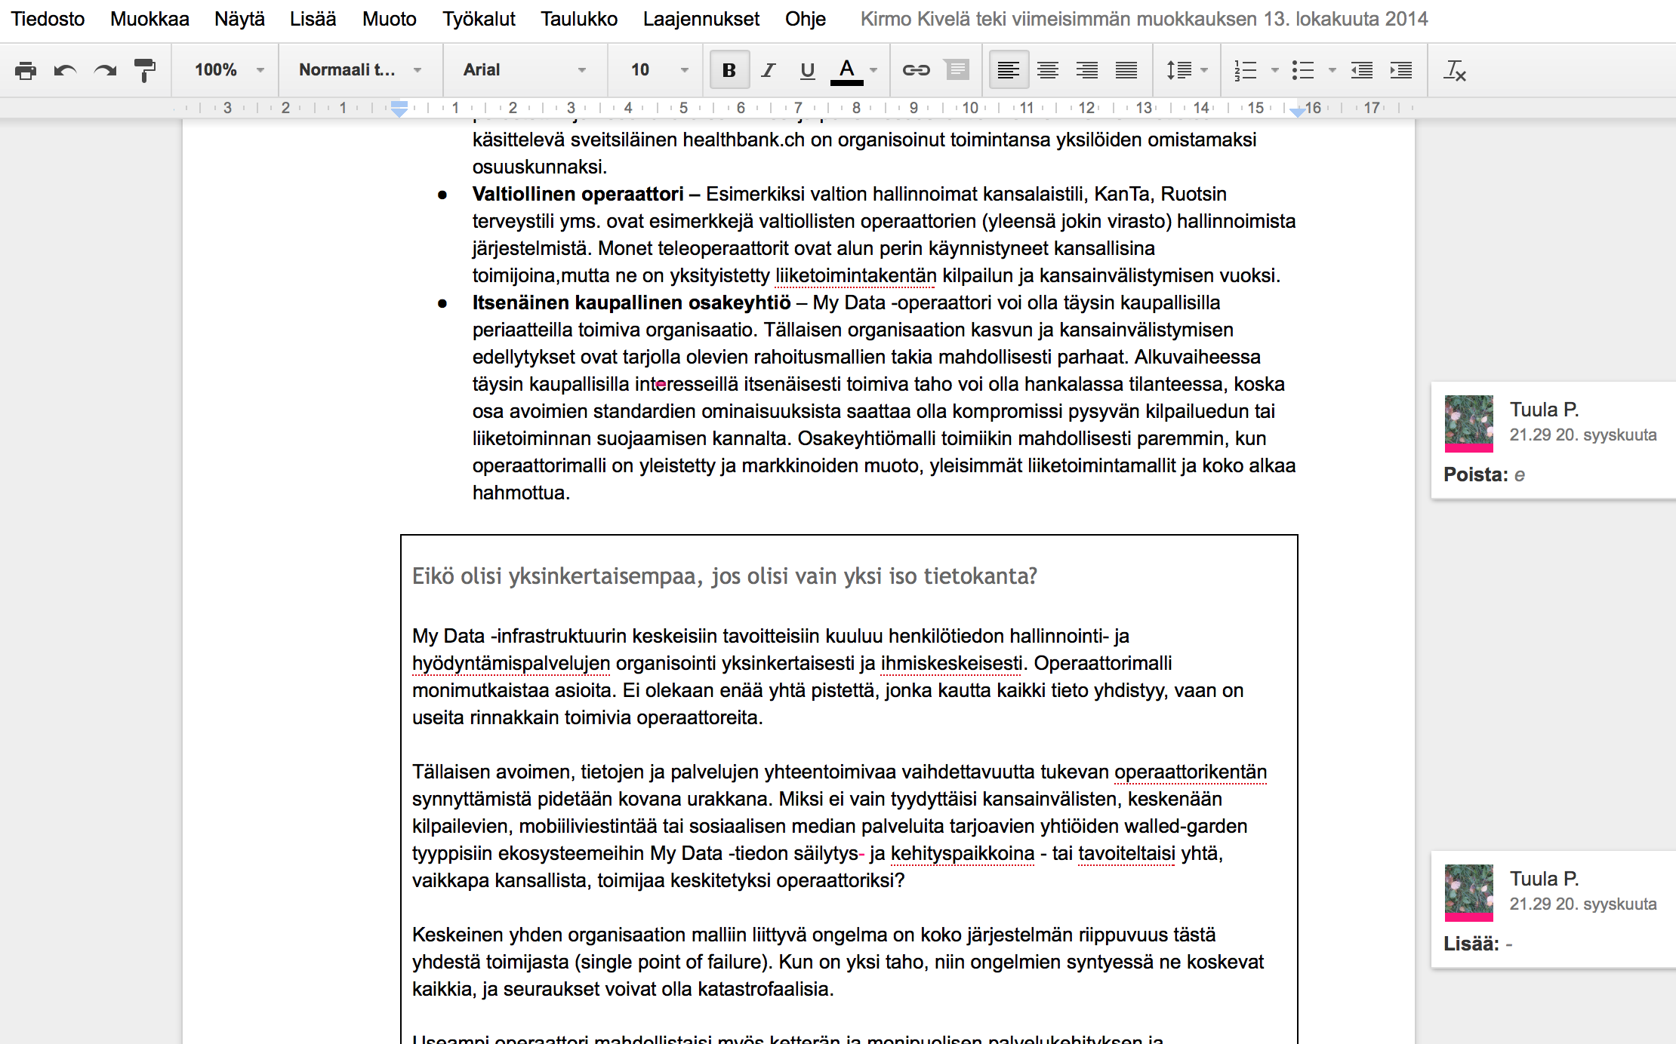
Task: Open the font size 10 dropdown
Action: (x=659, y=70)
